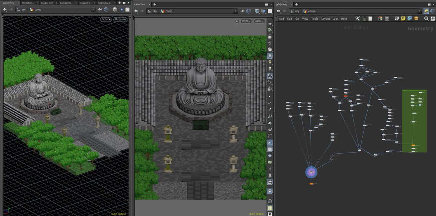Open the Add menu
The image size is (436, 216).
coord(282,19)
